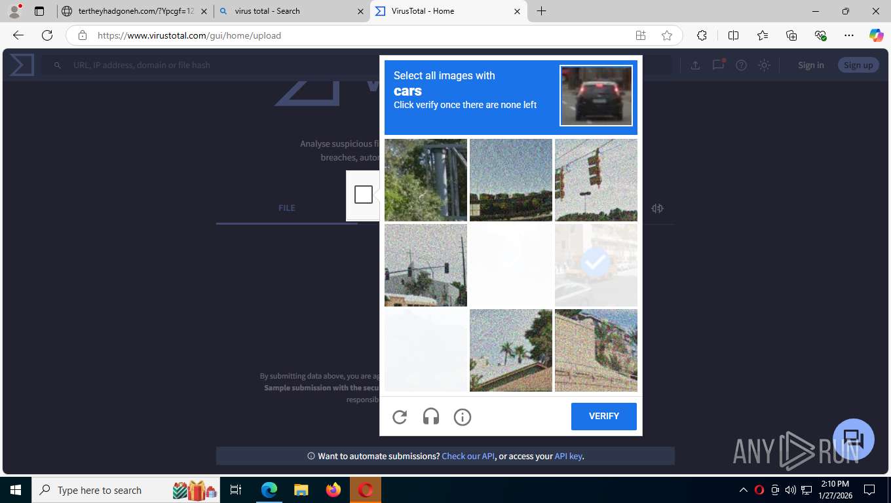Open VirusTotal help question icon
This screenshot has height=503, width=891.
click(x=741, y=65)
